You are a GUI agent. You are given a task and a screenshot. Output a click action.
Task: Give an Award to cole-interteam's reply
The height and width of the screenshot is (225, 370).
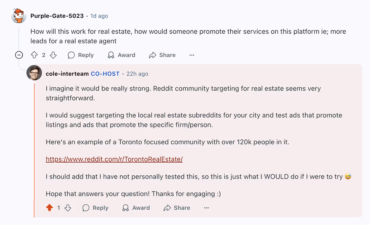136,208
